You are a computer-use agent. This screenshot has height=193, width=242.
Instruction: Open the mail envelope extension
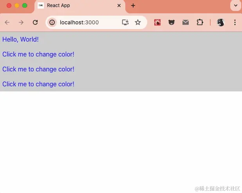(x=186, y=23)
